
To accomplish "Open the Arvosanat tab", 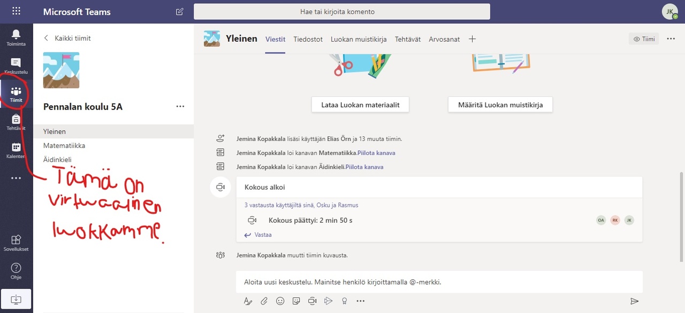I will tap(444, 39).
